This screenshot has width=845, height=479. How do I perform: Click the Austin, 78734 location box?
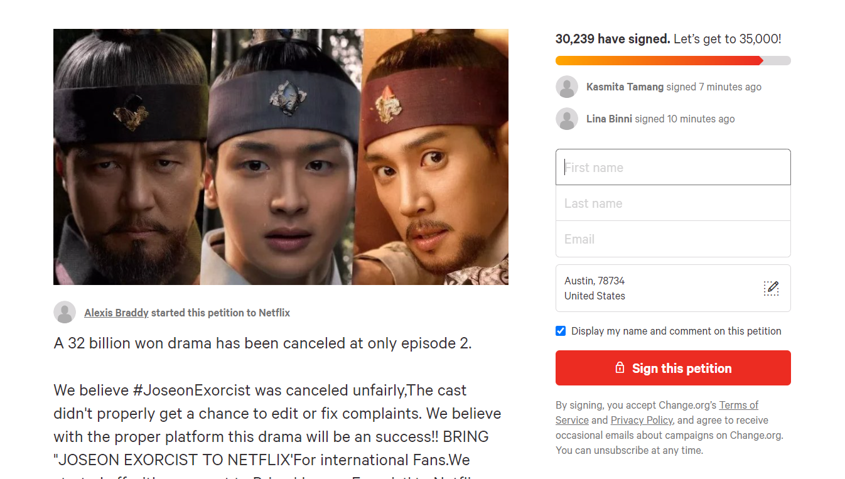pos(673,288)
